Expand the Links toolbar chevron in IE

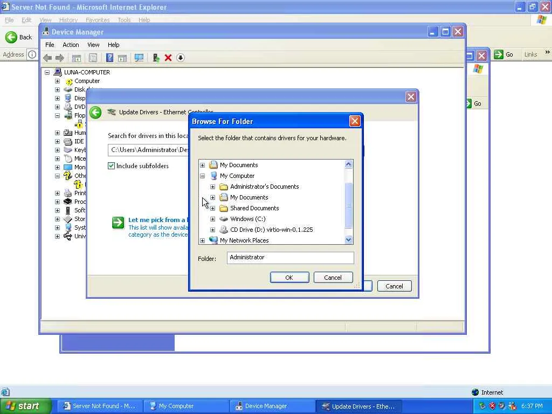click(x=547, y=52)
